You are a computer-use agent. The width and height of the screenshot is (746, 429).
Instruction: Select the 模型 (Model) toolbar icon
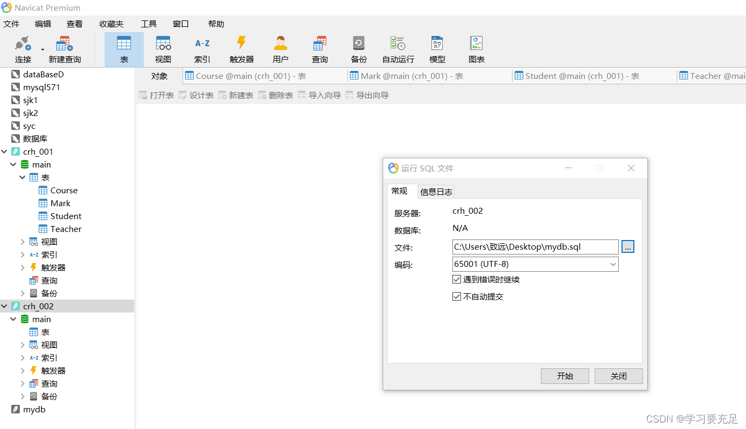437,44
